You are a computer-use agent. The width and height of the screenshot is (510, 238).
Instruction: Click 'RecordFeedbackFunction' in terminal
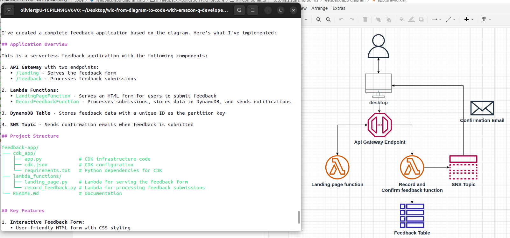pyautogui.click(x=47, y=102)
